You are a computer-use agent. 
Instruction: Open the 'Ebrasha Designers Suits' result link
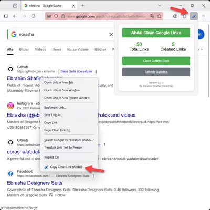point(35,183)
